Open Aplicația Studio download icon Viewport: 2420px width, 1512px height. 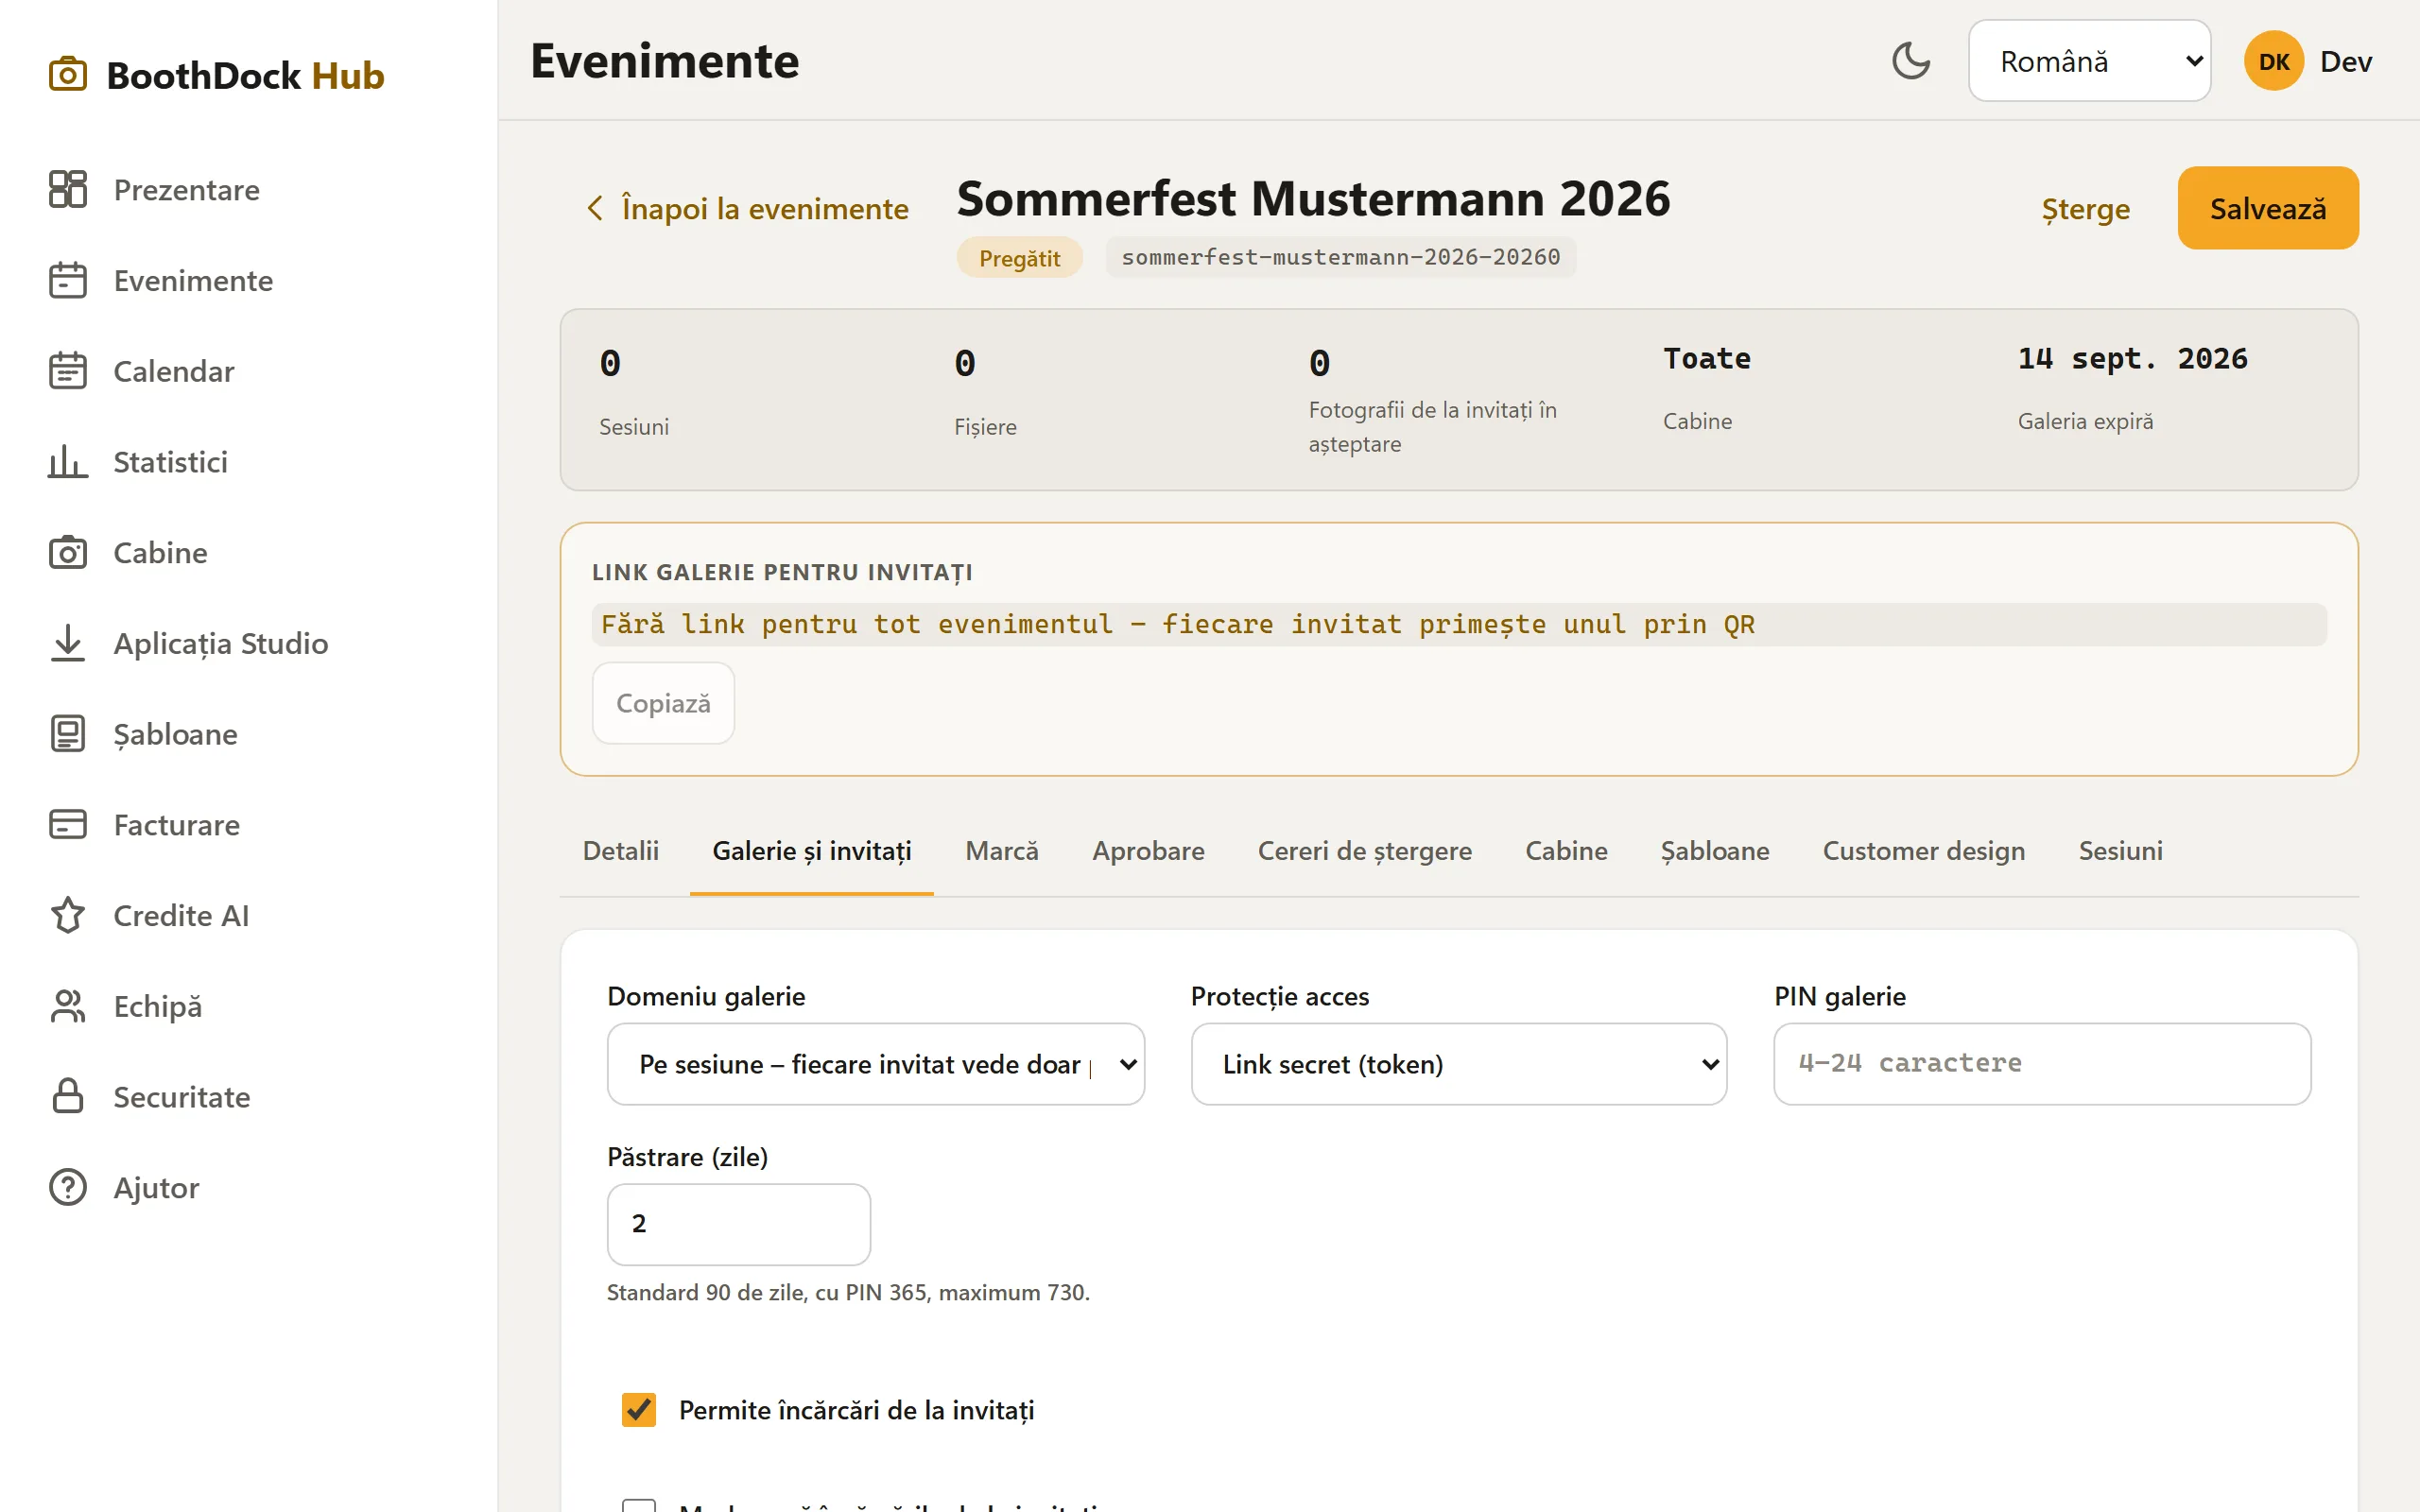pyautogui.click(x=68, y=643)
